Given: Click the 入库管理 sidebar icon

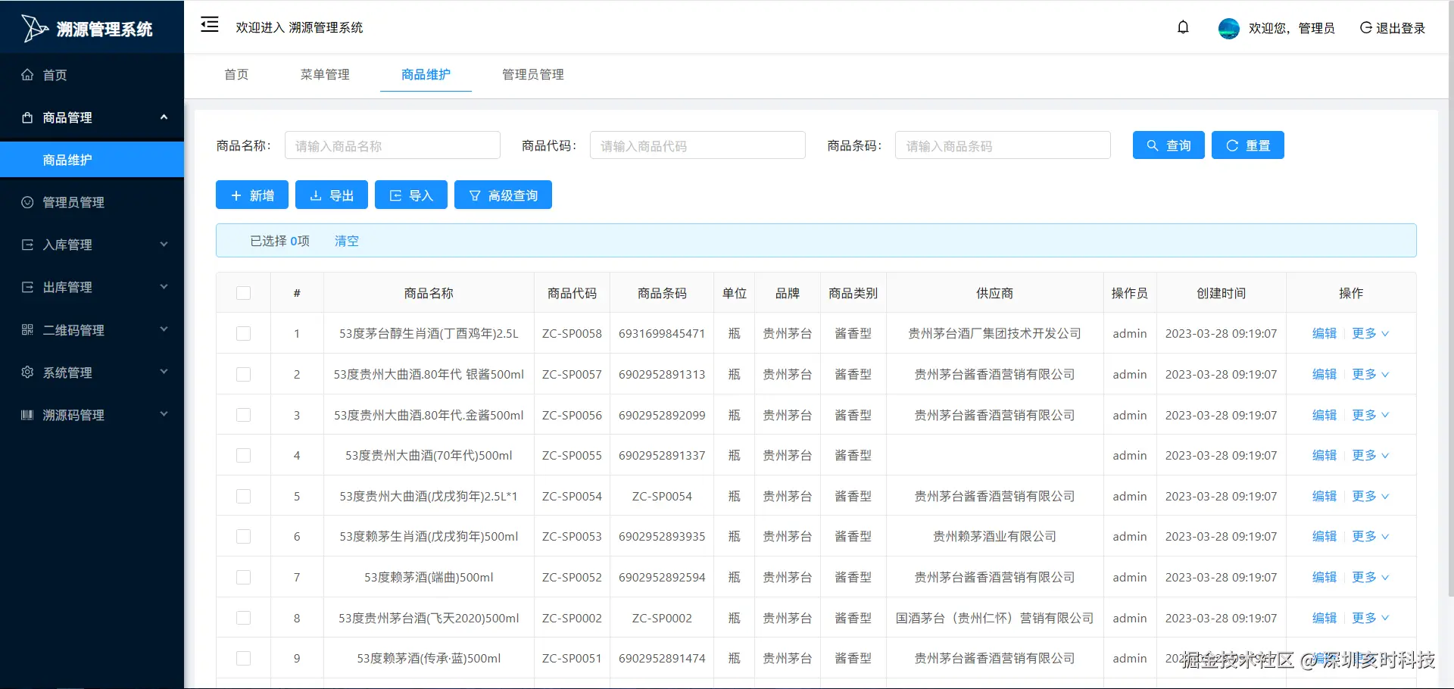Looking at the screenshot, I should pyautogui.click(x=27, y=245).
